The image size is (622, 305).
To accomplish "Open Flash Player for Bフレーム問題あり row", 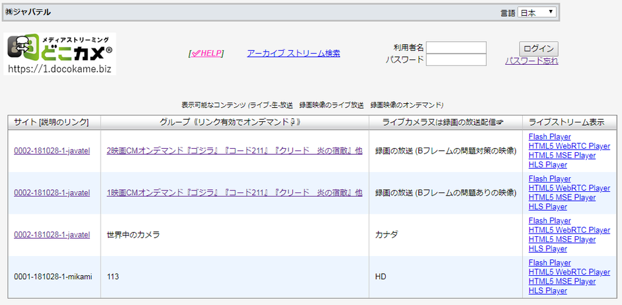I will pos(549,179).
